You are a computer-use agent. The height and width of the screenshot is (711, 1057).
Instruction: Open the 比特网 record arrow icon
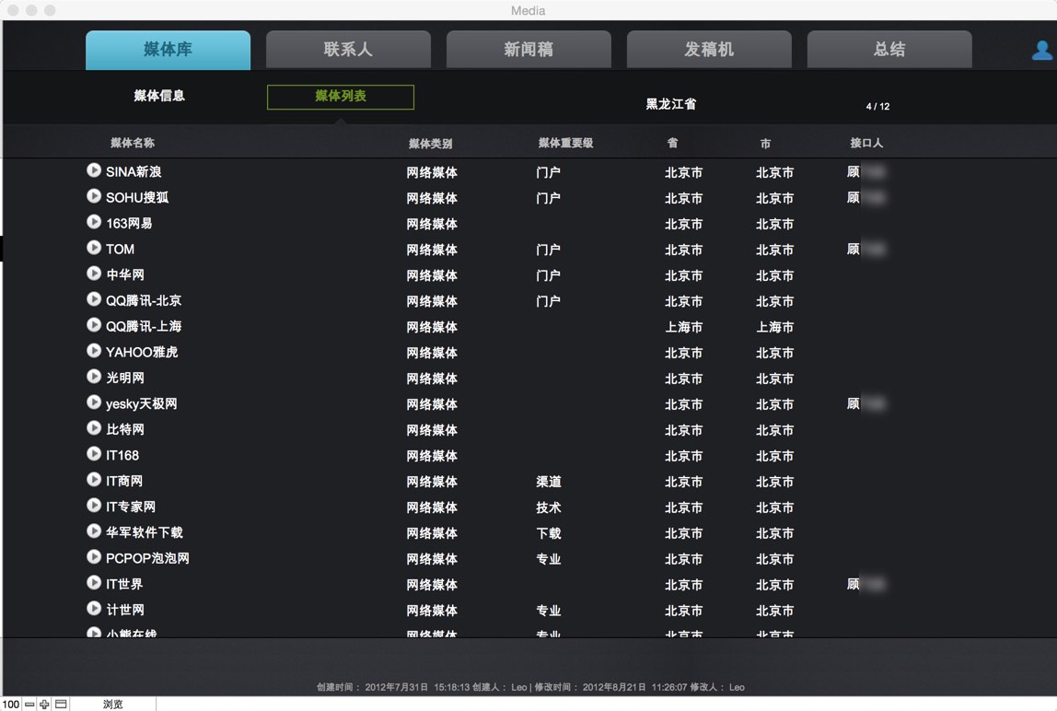tap(94, 428)
